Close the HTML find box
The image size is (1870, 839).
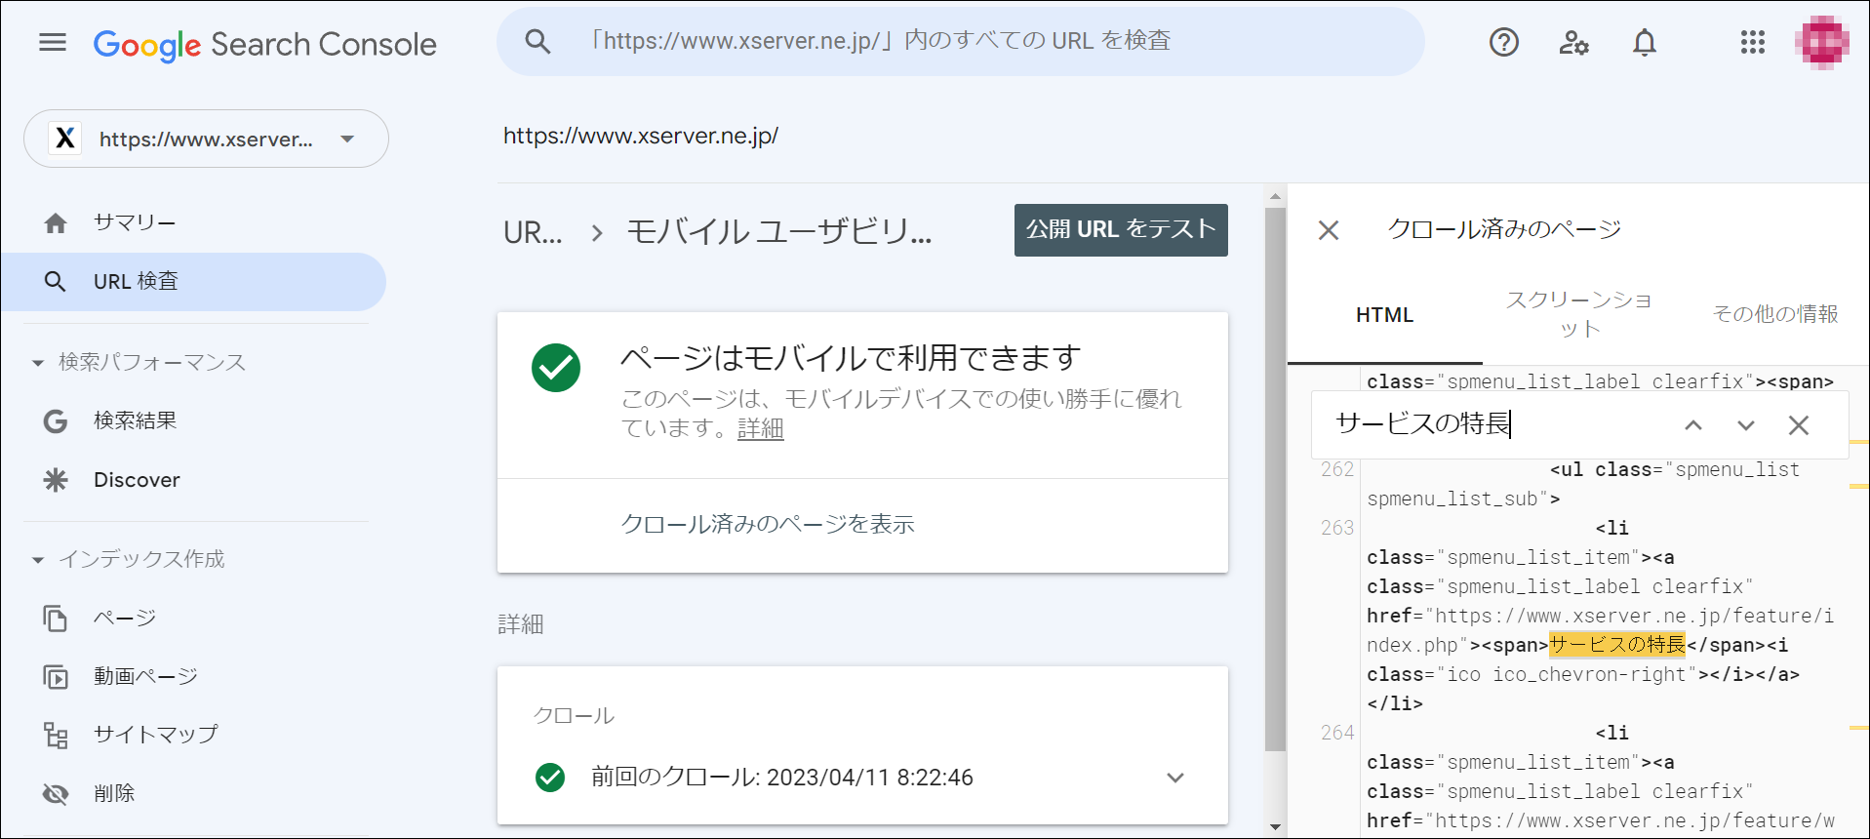[1799, 425]
